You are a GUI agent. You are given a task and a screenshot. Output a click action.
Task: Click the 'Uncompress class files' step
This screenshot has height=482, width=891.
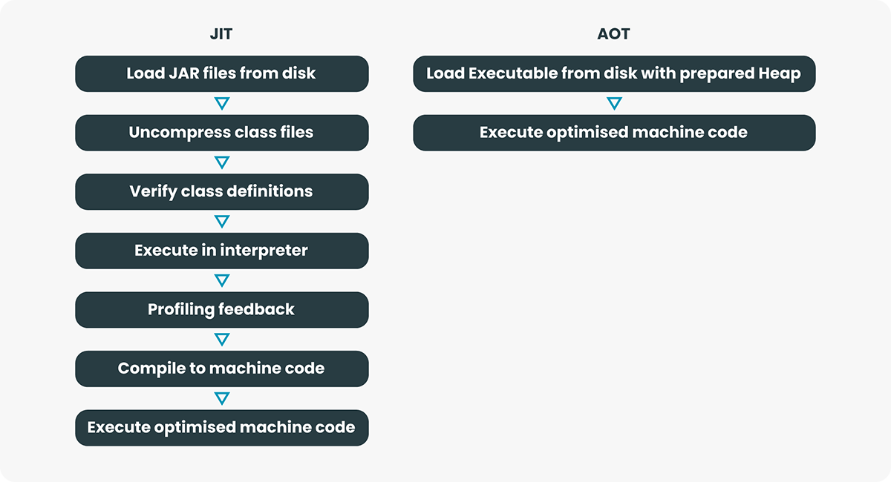[221, 133]
